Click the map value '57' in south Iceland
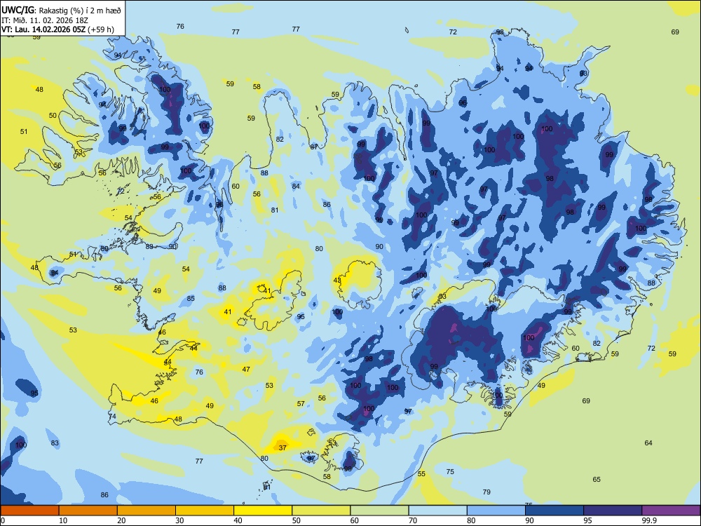The image size is (701, 526). point(301,403)
